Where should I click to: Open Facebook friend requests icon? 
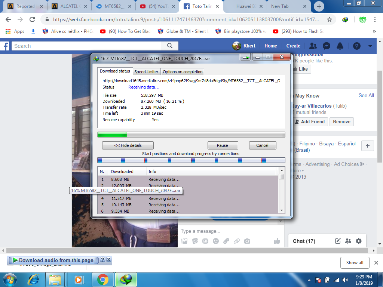coord(313,46)
